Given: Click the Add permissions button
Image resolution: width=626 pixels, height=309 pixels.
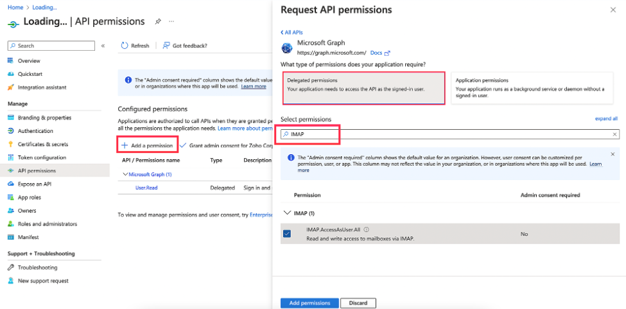Looking at the screenshot, I should [309, 303].
